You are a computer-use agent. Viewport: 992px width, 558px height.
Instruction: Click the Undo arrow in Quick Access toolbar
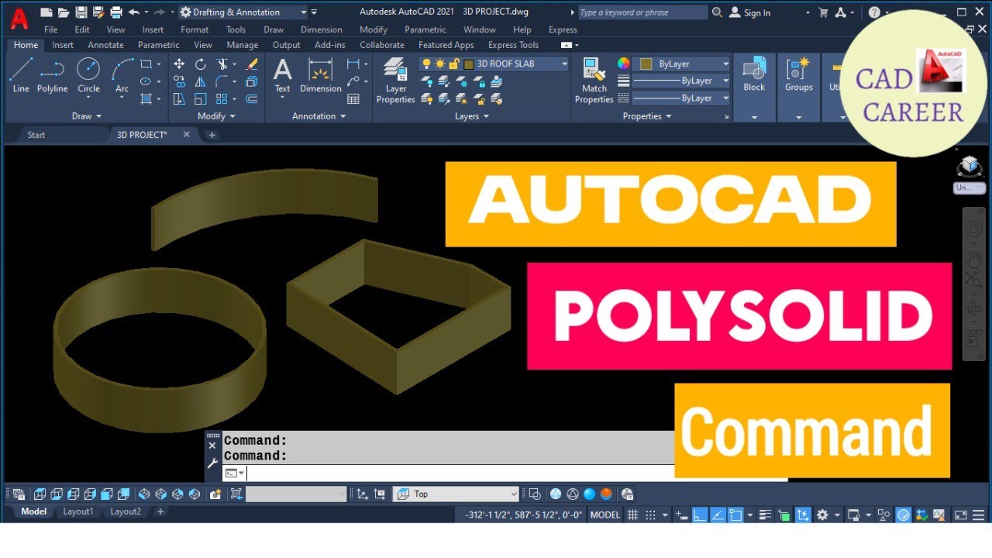[x=133, y=12]
